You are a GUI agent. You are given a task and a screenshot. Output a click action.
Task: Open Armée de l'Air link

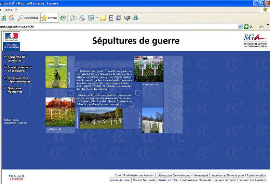pyautogui.click(x=167, y=180)
